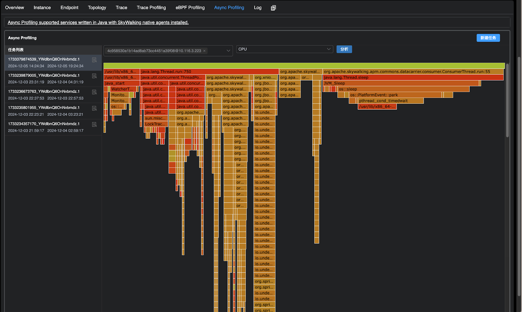Click the 新建任务 new task button
This screenshot has height=312, width=522.
pyautogui.click(x=488, y=38)
